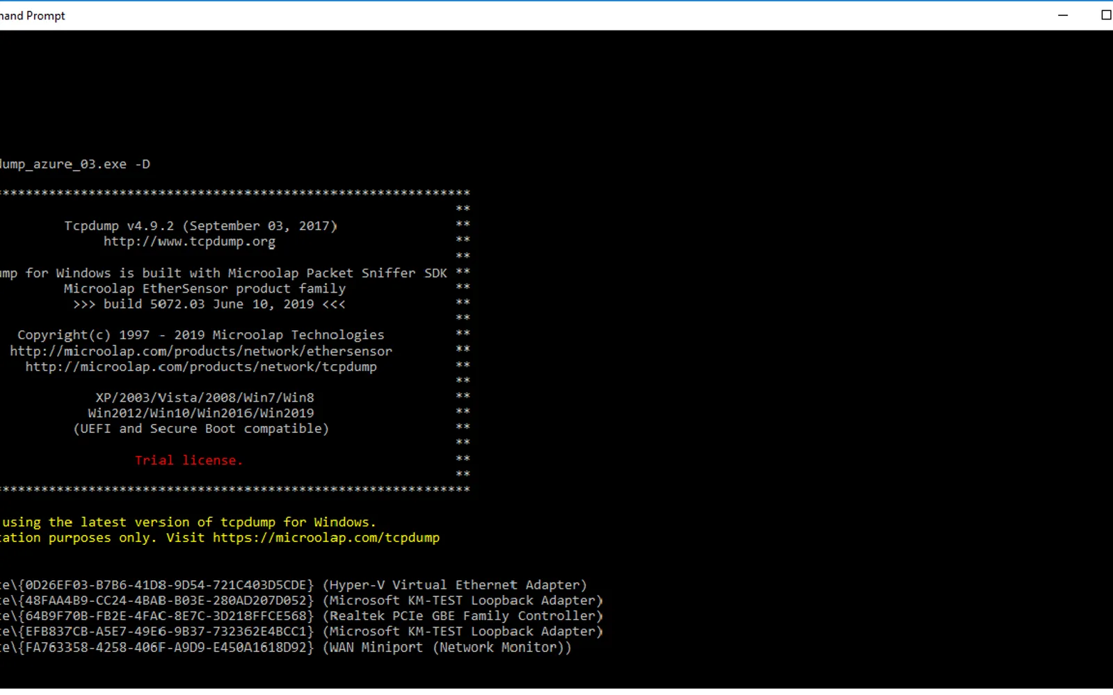Click the Realtek PCIe GBE Family Controller entry
Image resolution: width=1113 pixels, height=695 pixels.
coord(301,616)
